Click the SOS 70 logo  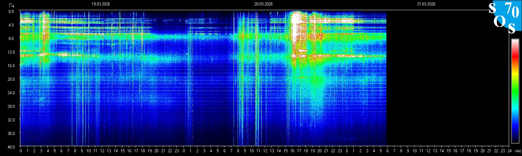click(504, 17)
